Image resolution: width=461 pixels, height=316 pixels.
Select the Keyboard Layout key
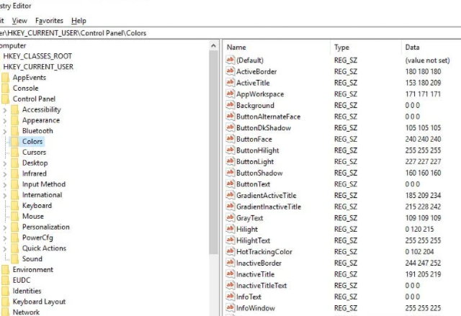click(x=39, y=302)
